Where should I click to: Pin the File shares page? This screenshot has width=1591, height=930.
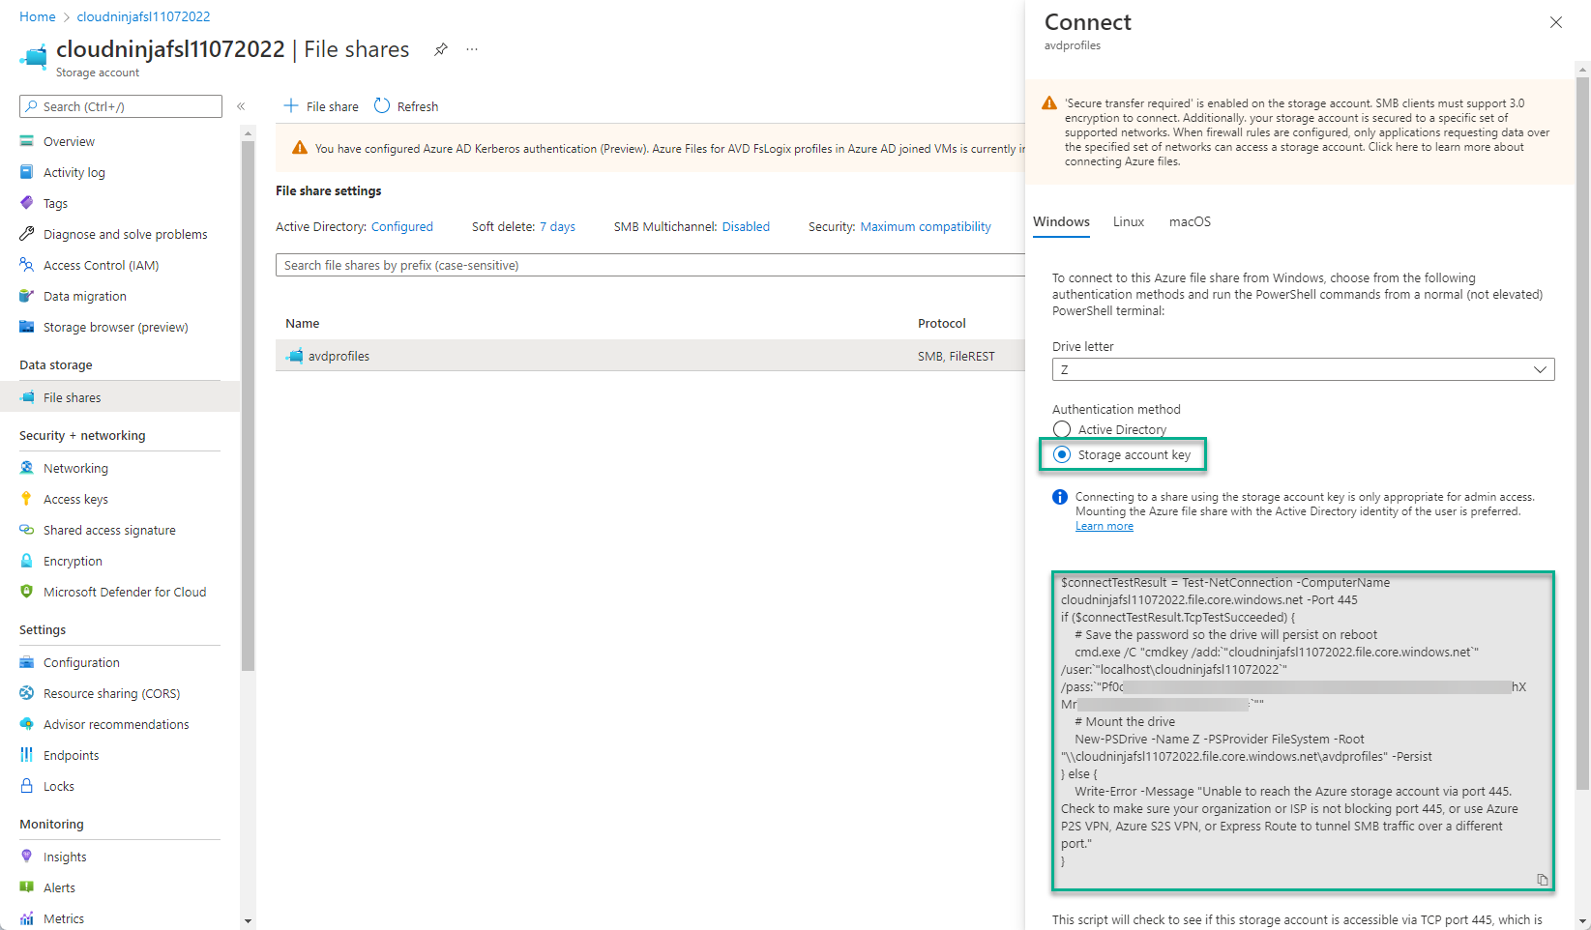(x=441, y=49)
